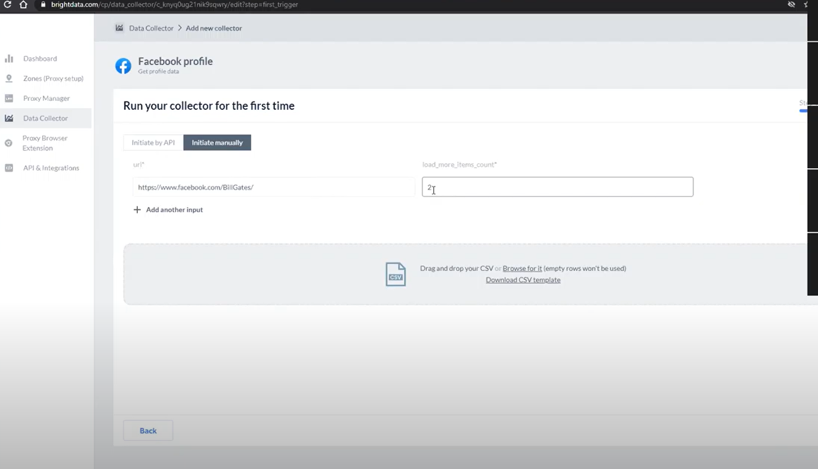The width and height of the screenshot is (818, 469).
Task: Click the breadcrumb Data Collector icon
Action: coord(119,28)
